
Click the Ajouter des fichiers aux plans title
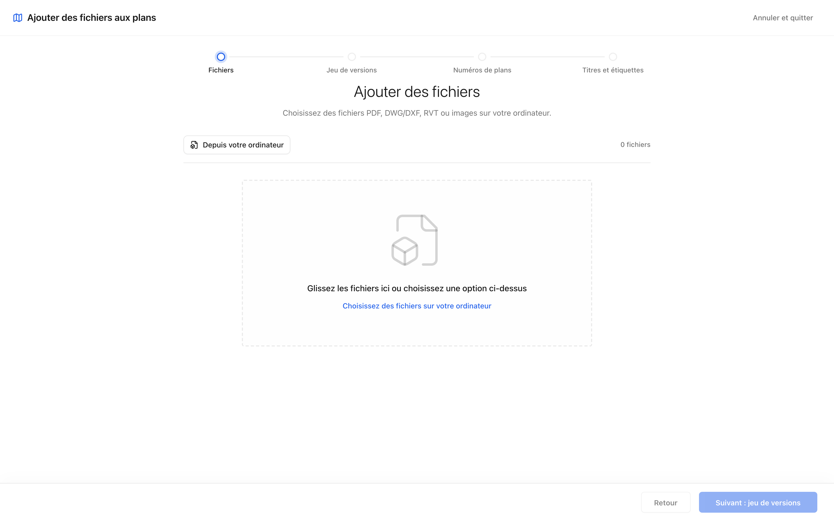point(92,17)
